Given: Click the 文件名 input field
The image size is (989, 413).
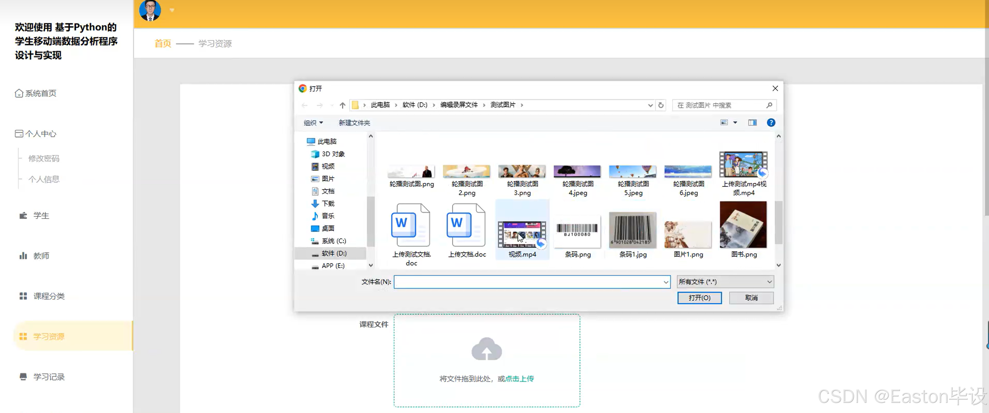Looking at the screenshot, I should pyautogui.click(x=532, y=282).
